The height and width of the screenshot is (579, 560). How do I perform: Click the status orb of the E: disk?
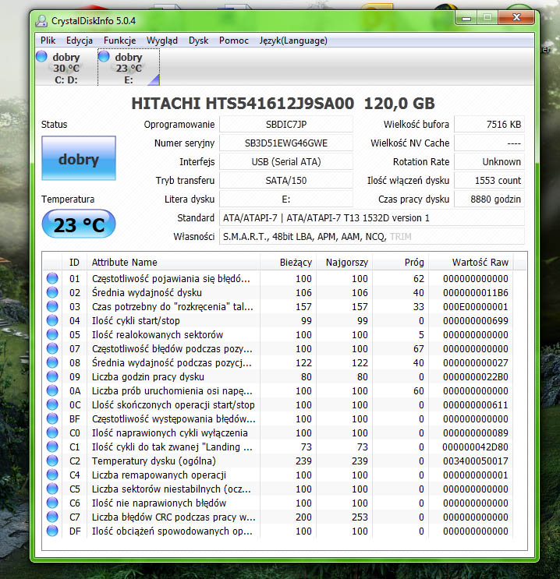[x=105, y=56]
